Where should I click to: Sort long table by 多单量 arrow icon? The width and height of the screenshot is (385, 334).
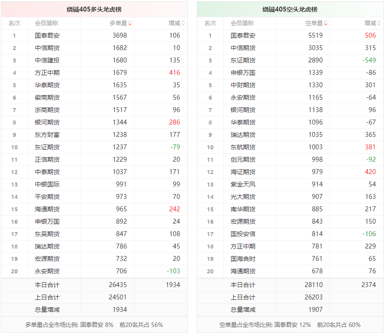130,23
